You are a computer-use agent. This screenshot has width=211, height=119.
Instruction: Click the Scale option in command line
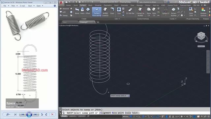coord(128,113)
